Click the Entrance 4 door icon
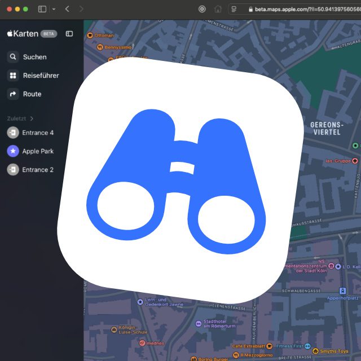 coord(13,133)
